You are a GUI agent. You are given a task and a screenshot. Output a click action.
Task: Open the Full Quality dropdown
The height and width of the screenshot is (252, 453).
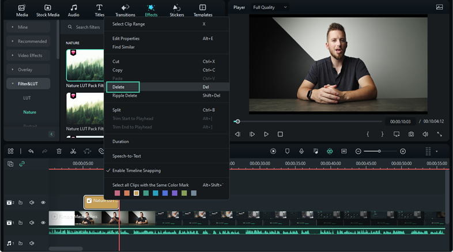[270, 7]
